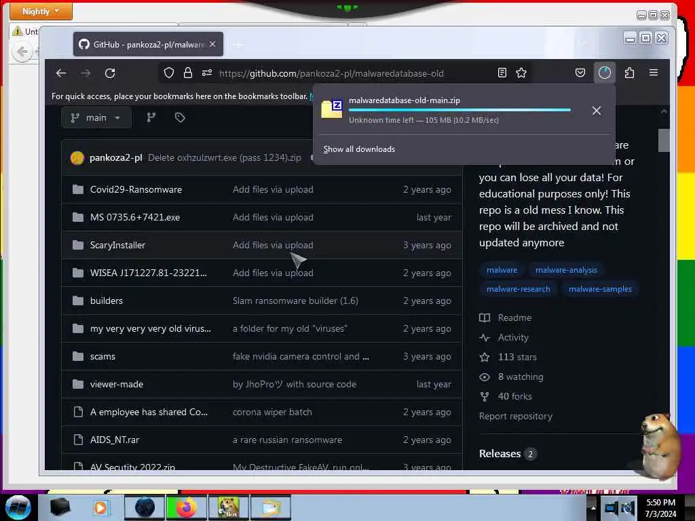Click Report repository link
The width and height of the screenshot is (695, 521).
pyautogui.click(x=516, y=417)
